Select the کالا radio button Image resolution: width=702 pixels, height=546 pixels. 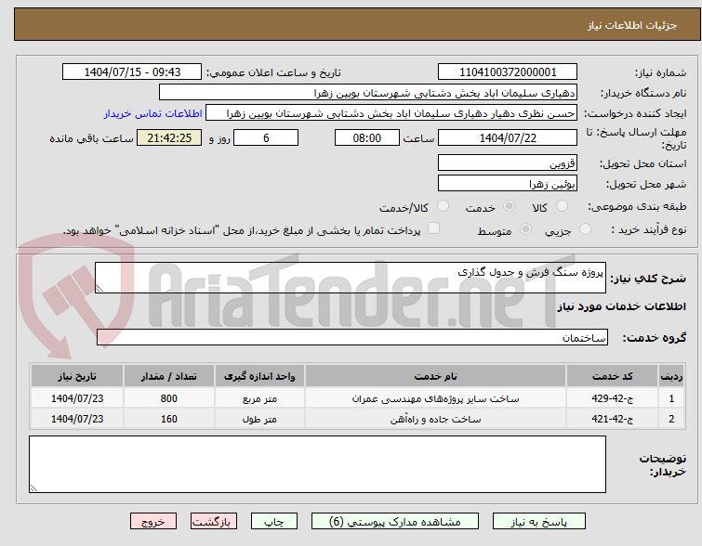click(x=562, y=206)
